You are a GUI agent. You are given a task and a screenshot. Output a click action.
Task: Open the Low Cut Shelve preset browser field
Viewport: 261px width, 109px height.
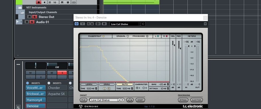124,24
